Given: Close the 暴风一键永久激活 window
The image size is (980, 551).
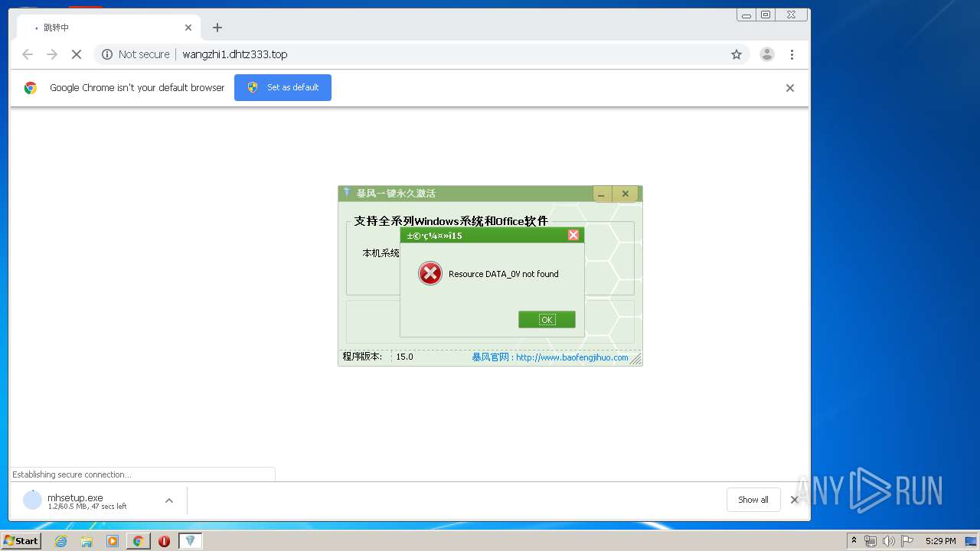Looking at the screenshot, I should (x=625, y=194).
